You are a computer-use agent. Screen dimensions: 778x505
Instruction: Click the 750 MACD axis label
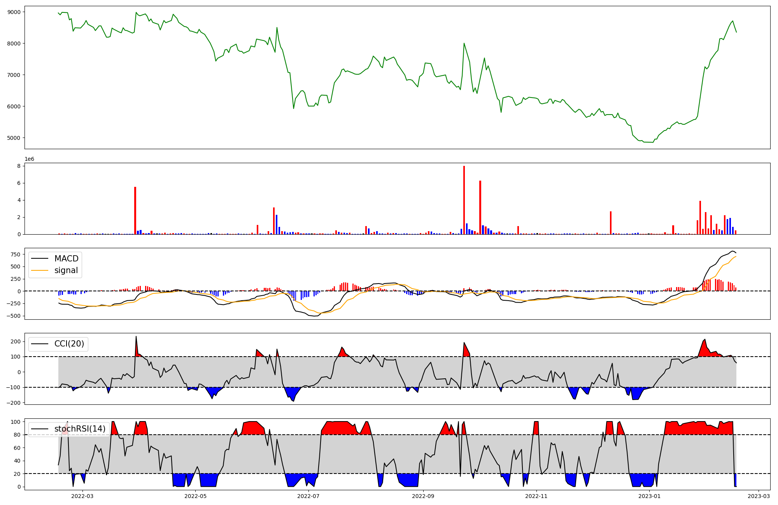click(16, 254)
